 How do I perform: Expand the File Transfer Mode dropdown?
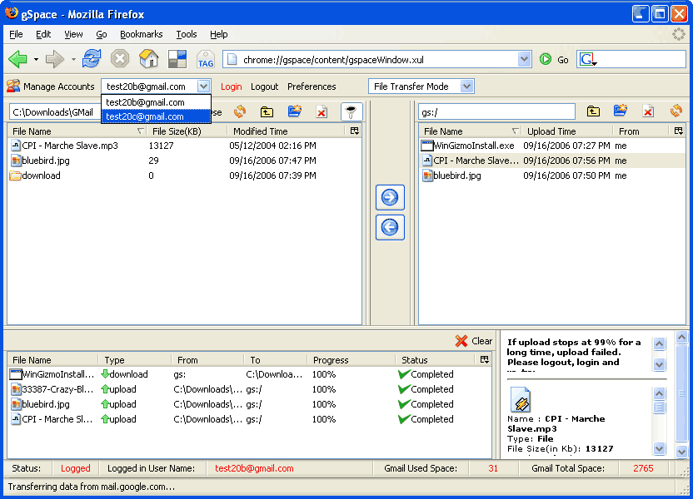(466, 86)
